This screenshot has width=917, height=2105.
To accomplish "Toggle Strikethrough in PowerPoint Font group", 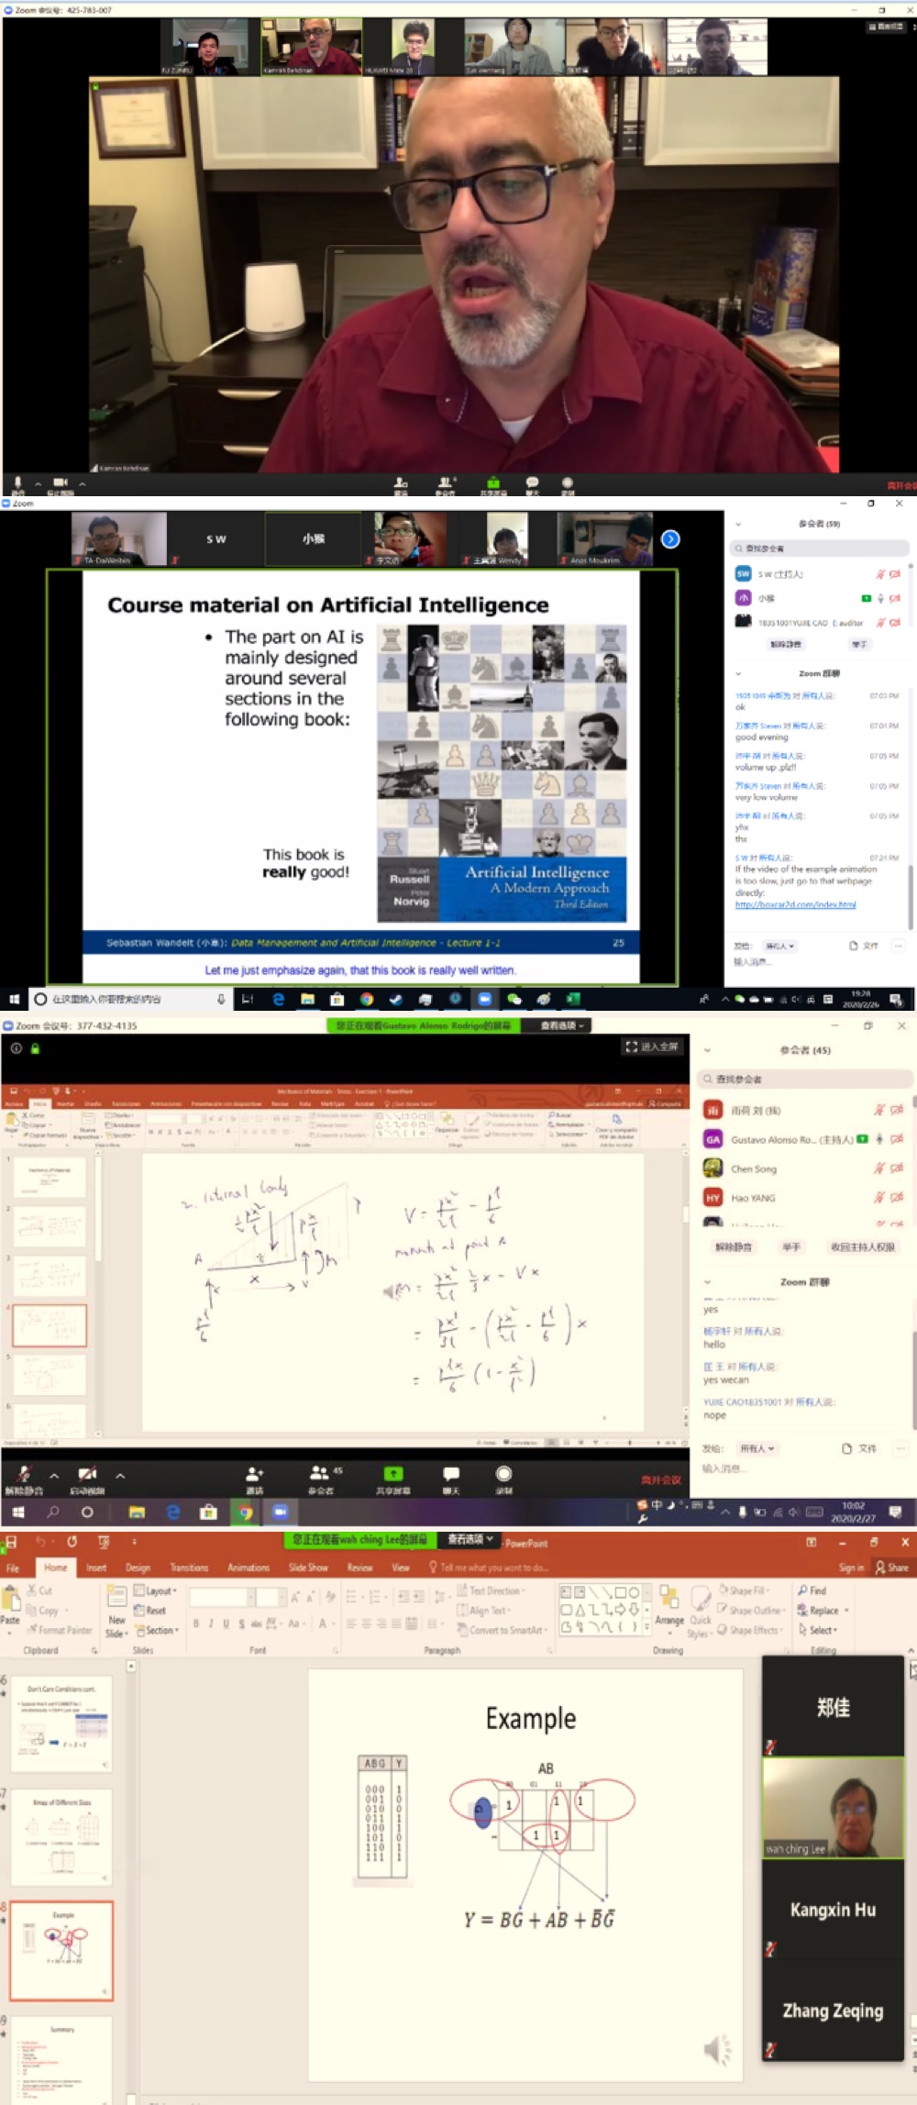I will tap(257, 1623).
